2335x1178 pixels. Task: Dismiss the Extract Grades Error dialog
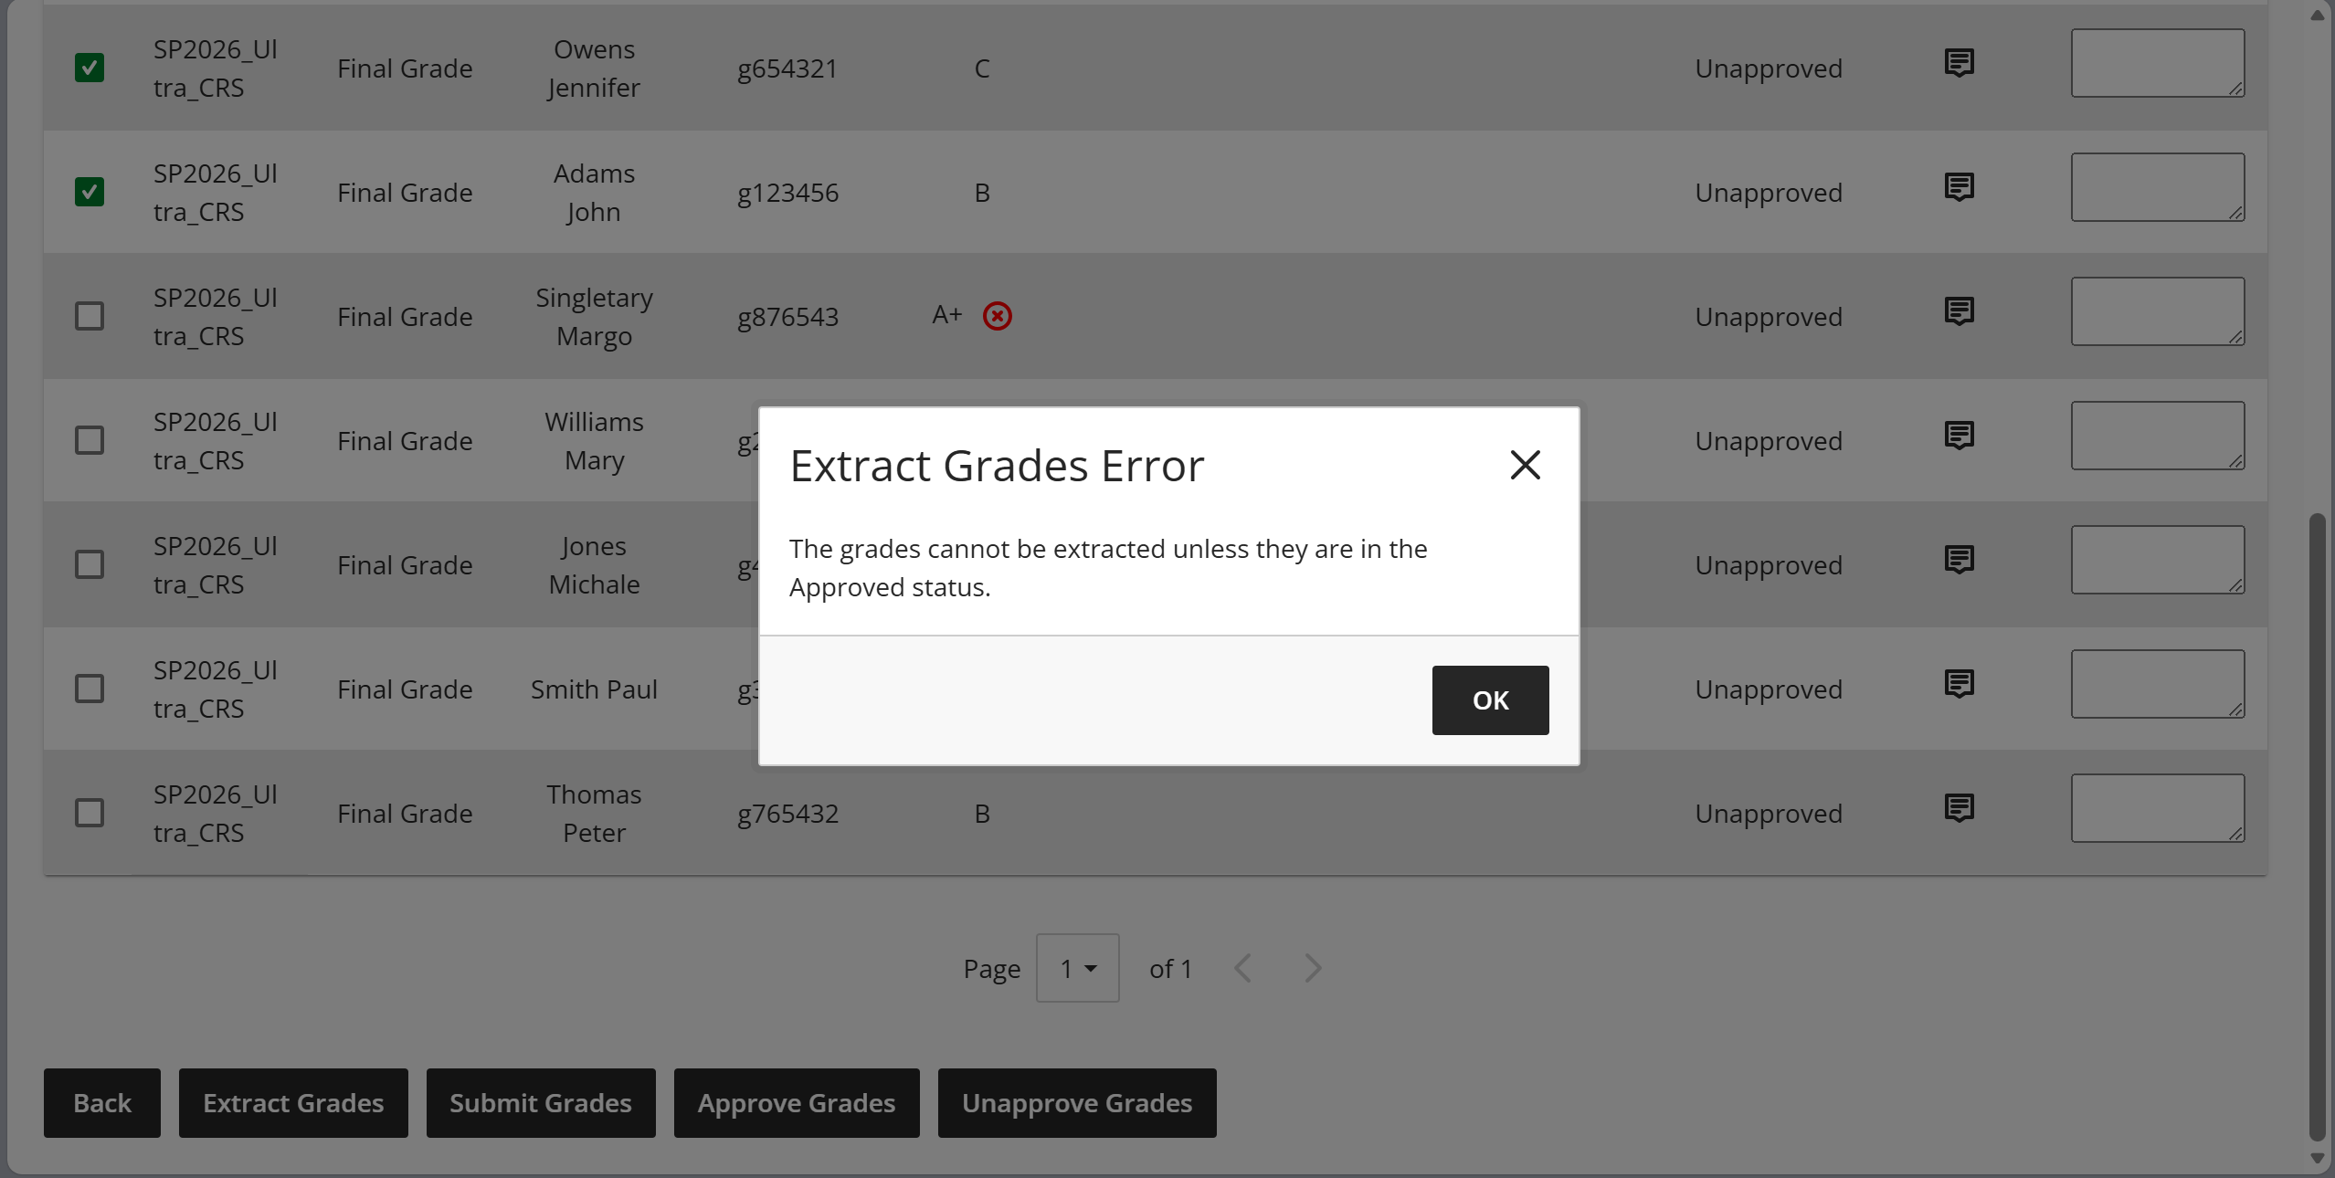pyautogui.click(x=1524, y=464)
